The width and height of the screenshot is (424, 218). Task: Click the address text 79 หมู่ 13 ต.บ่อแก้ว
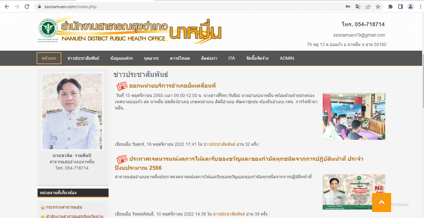point(347,44)
